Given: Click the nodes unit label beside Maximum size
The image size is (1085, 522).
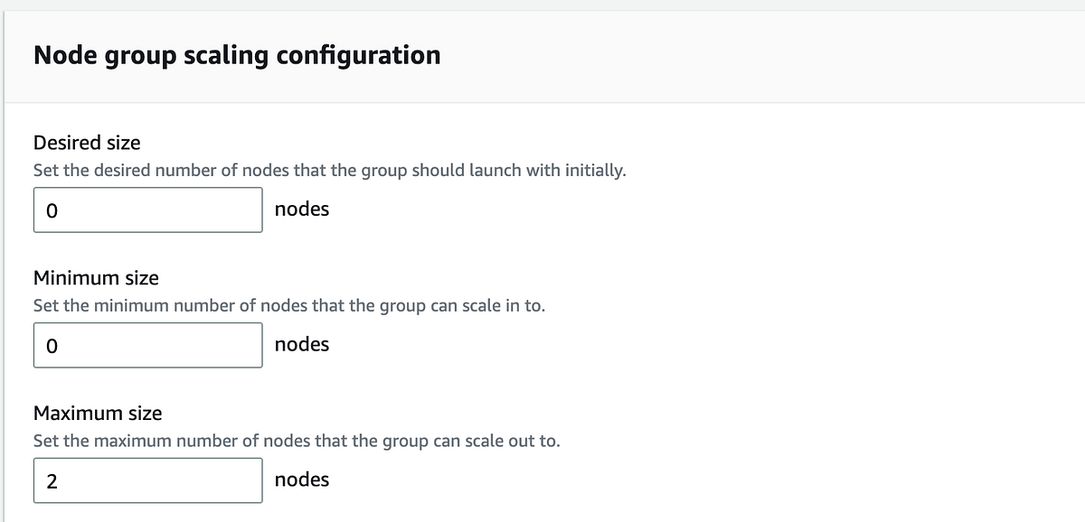Looking at the screenshot, I should click(302, 480).
